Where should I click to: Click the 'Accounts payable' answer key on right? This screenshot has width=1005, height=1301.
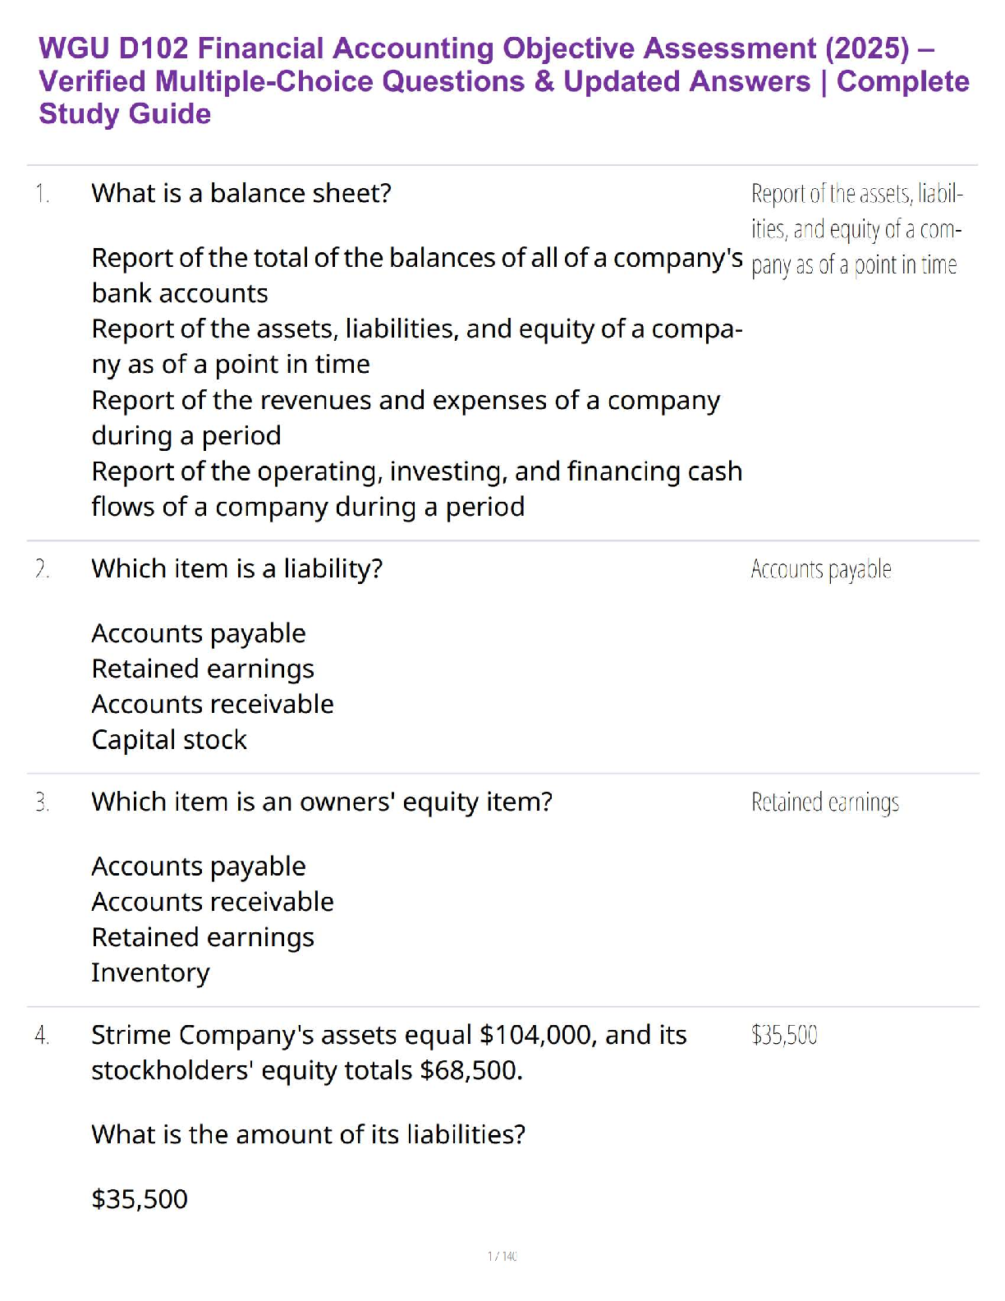coord(821,569)
